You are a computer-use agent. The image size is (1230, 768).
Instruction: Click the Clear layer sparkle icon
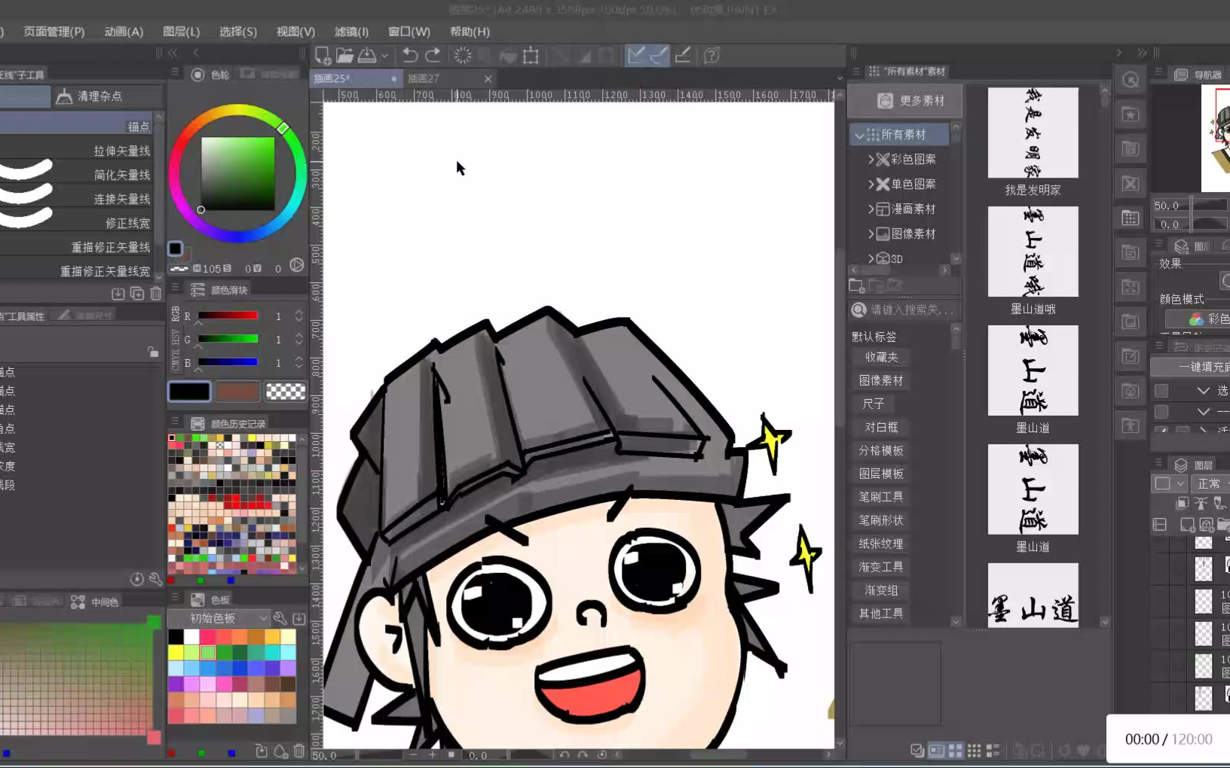463,56
